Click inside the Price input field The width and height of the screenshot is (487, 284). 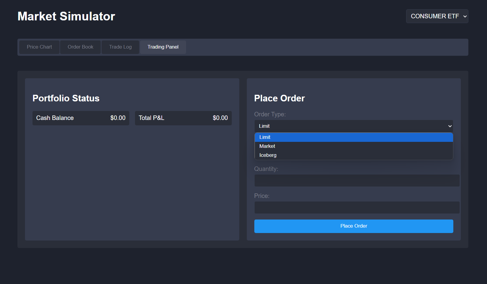click(x=357, y=208)
